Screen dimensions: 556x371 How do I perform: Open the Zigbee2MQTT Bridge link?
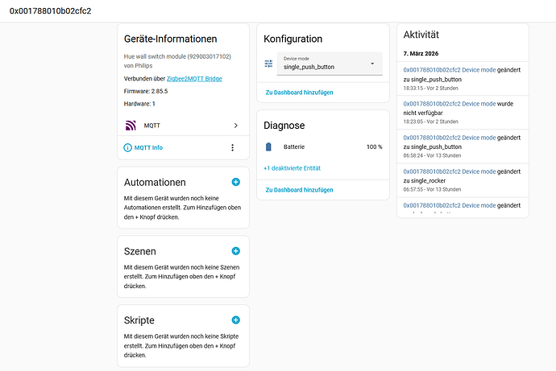[x=194, y=79]
